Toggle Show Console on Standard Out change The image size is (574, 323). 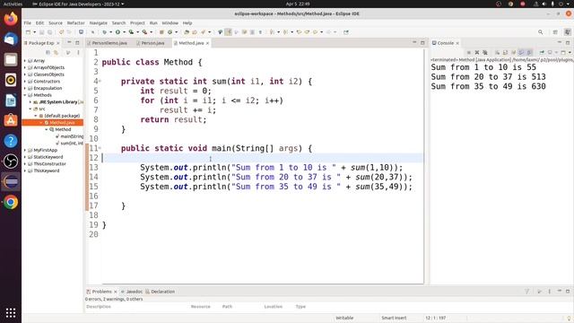(521, 52)
